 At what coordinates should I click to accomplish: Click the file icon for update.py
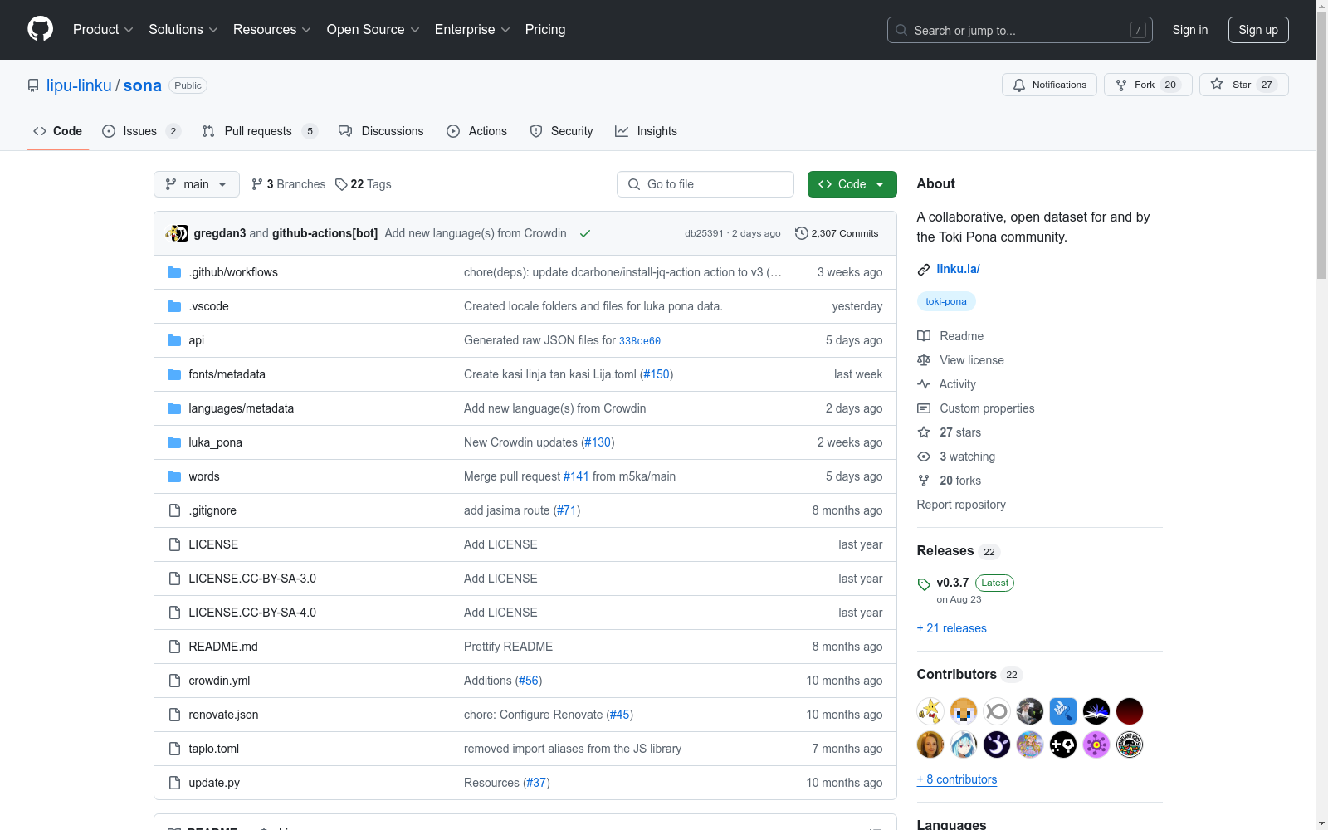coord(174,783)
